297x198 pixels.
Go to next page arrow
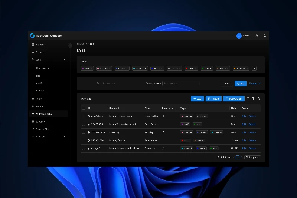242,158
